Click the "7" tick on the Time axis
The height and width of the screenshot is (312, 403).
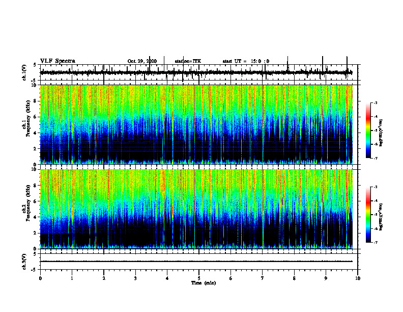[263, 278]
